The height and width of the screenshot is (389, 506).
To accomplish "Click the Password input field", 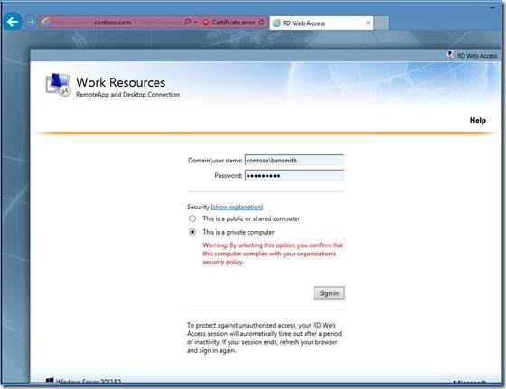I will click(295, 175).
